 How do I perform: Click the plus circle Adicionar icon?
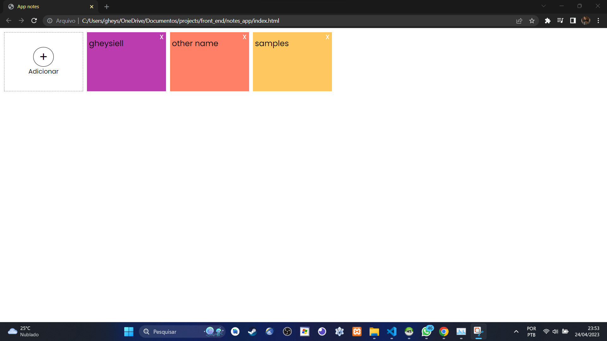pos(43,57)
